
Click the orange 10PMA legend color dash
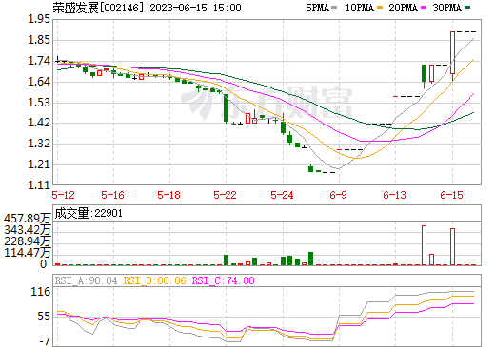pos(380,8)
